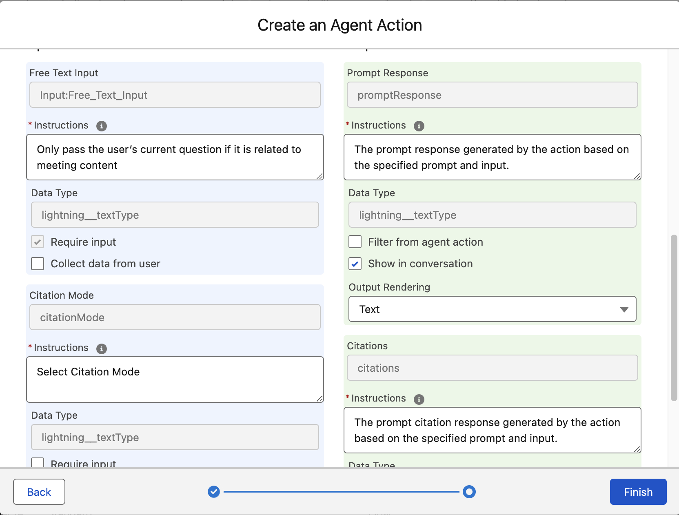The image size is (679, 515).
Task: Click info icon beside Prompt Response Instructions
Action: (x=419, y=126)
